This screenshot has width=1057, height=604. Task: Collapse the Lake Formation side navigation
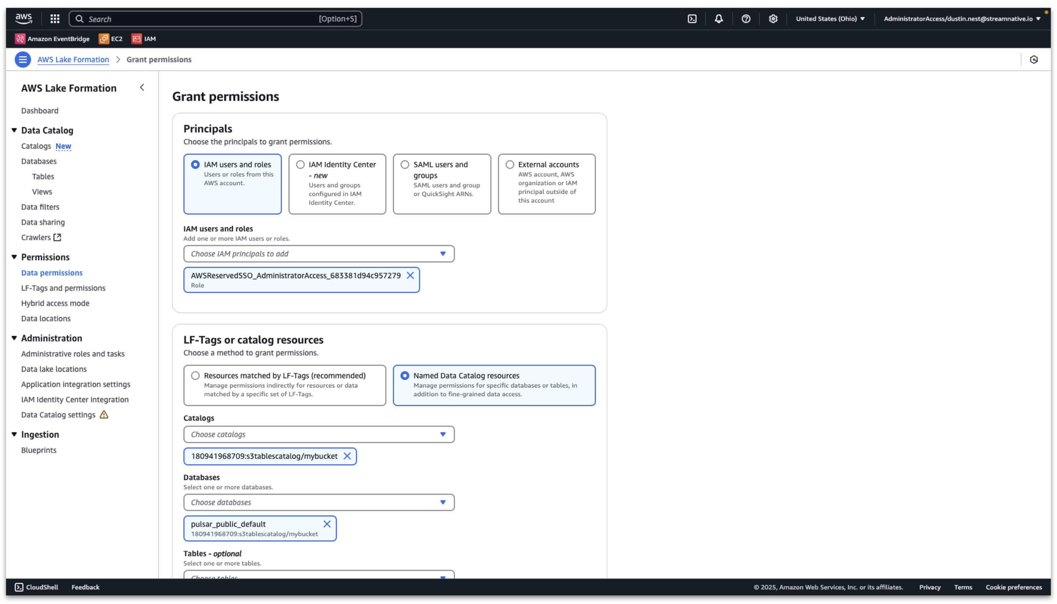142,88
